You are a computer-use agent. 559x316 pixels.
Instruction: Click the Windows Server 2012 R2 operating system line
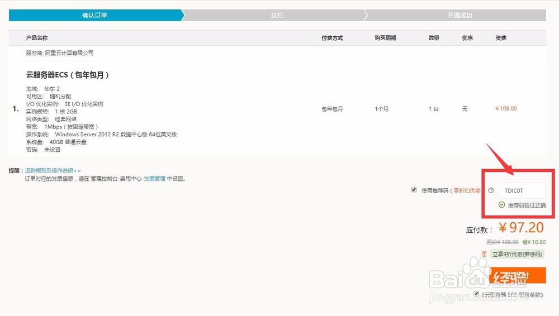point(101,135)
